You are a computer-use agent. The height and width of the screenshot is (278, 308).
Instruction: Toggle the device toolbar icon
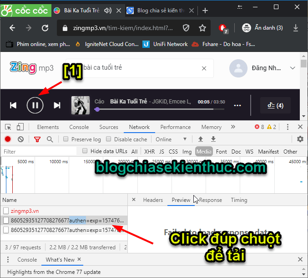(x=20, y=127)
